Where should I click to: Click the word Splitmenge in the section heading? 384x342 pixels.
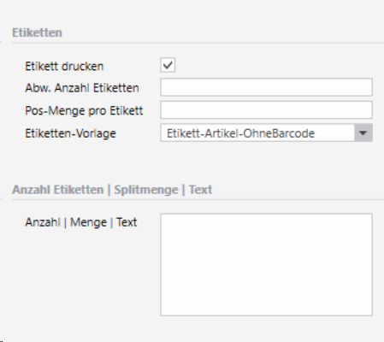[146, 190]
